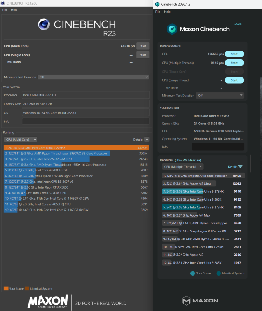Select the Core Ultra 9 288V ranking row
Image resolution: width=262 pixels, height=311 pixels.
point(203,263)
